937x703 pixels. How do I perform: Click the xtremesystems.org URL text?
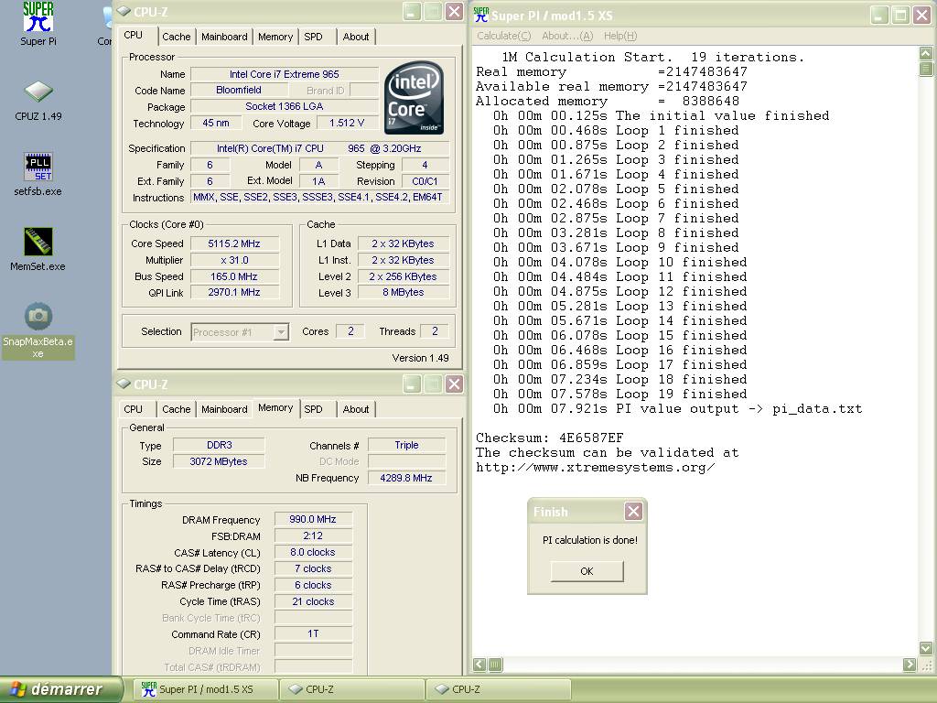click(595, 467)
